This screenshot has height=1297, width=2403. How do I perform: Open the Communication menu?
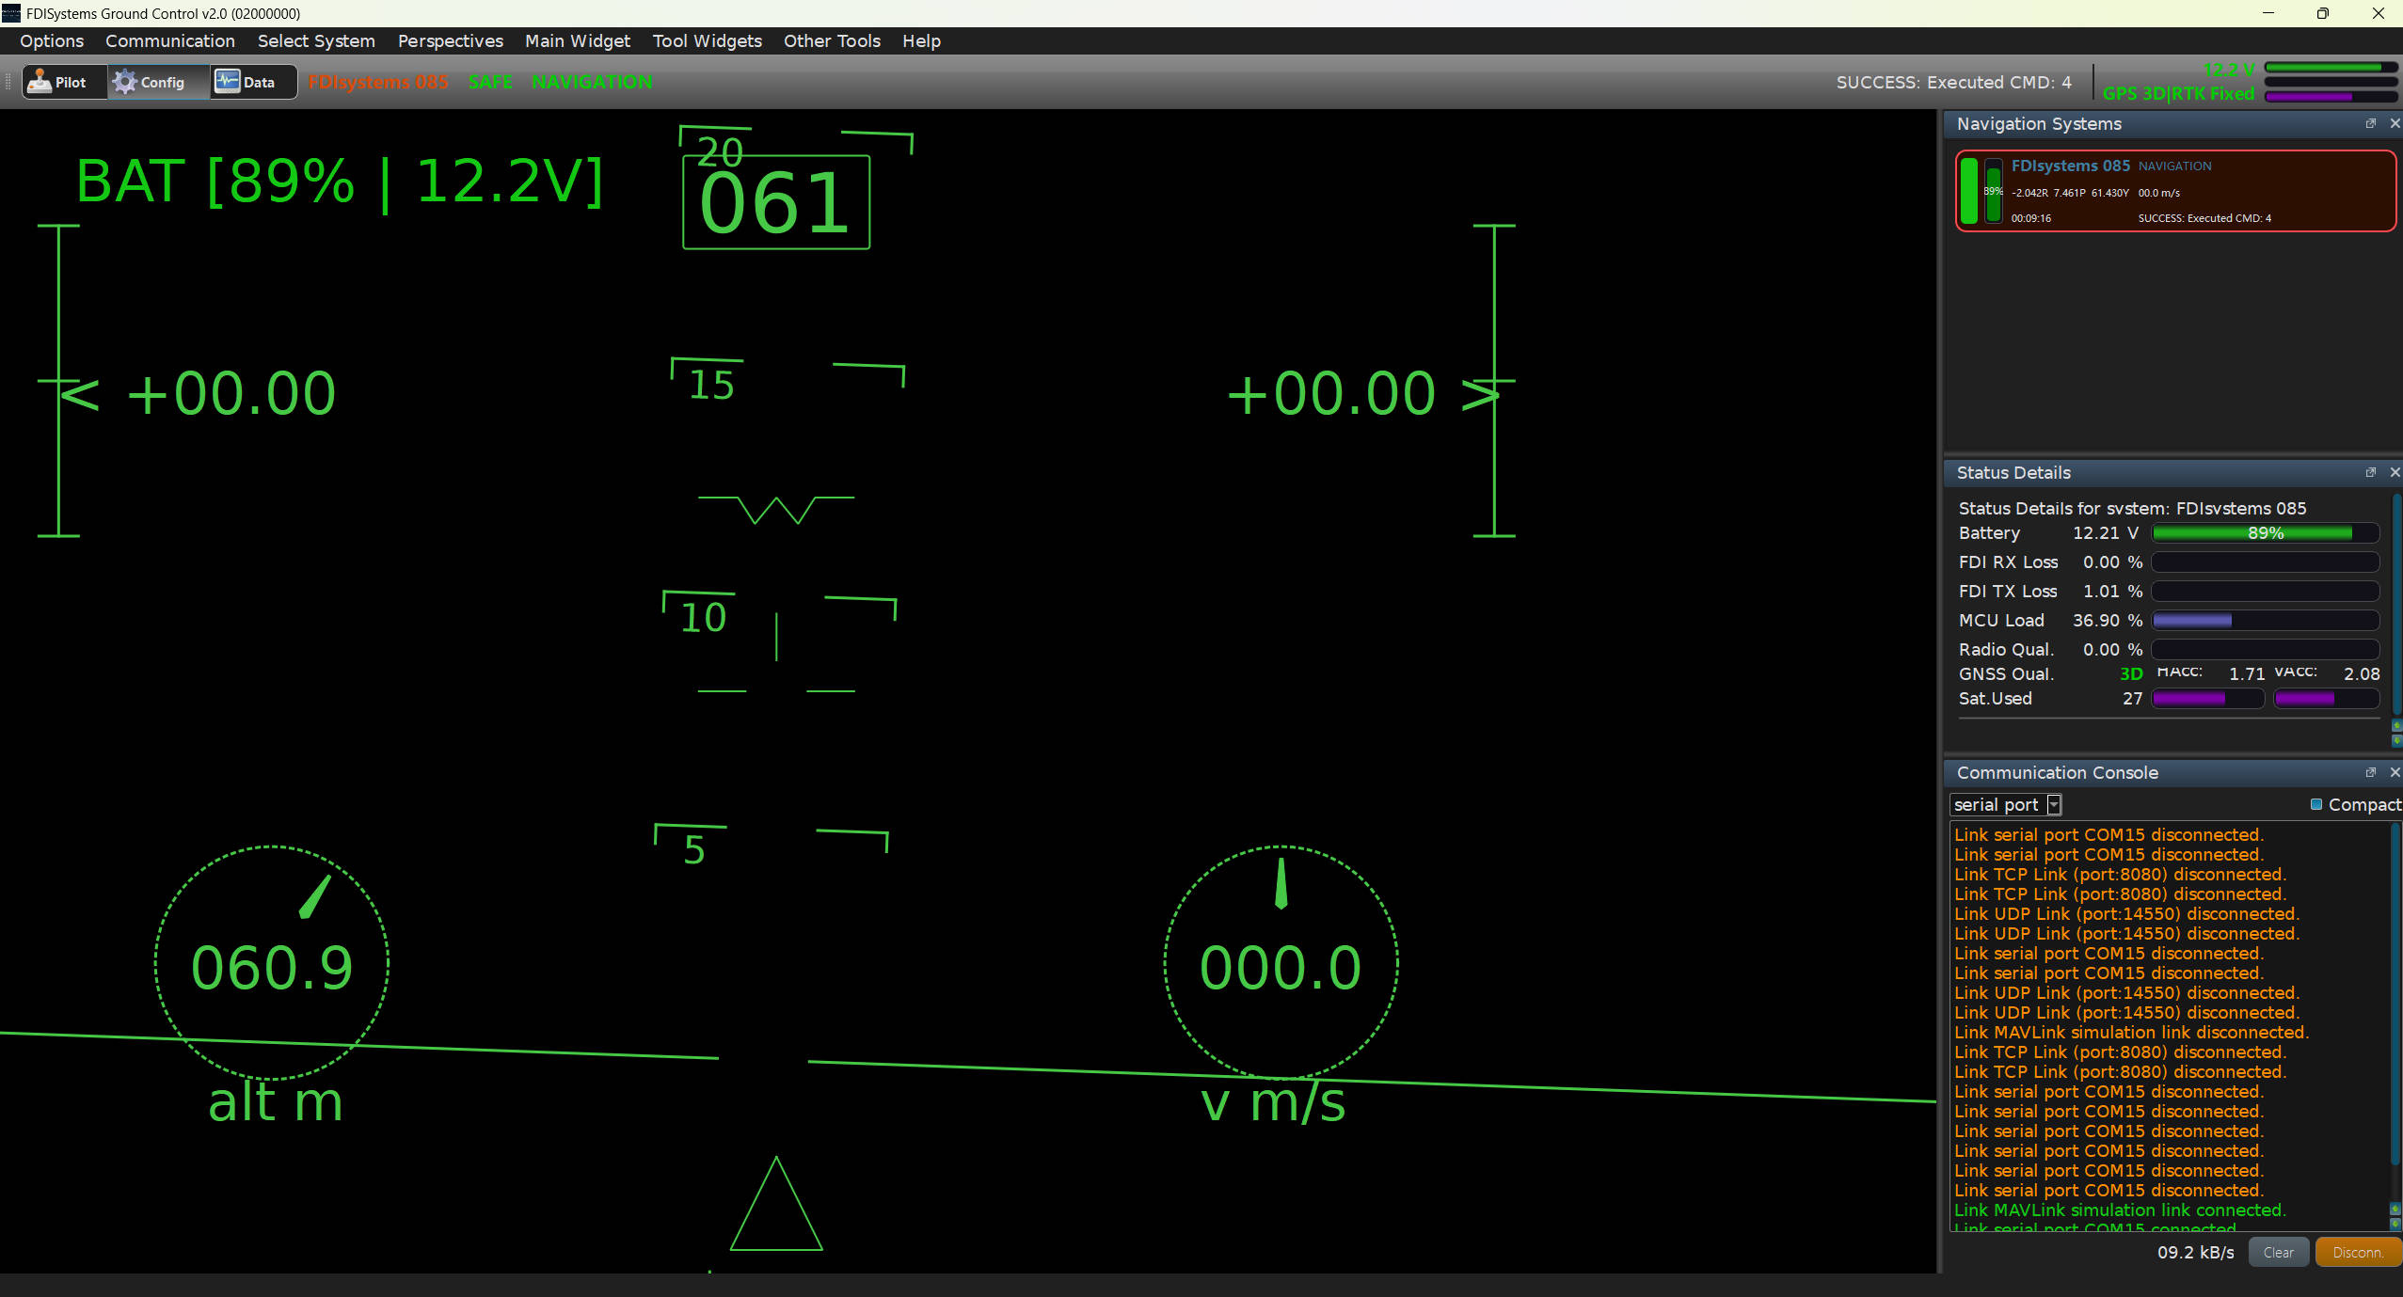(x=170, y=40)
